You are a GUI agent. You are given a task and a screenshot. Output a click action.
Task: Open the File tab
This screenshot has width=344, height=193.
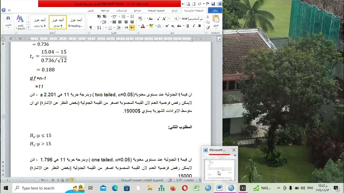[x=215, y=10]
